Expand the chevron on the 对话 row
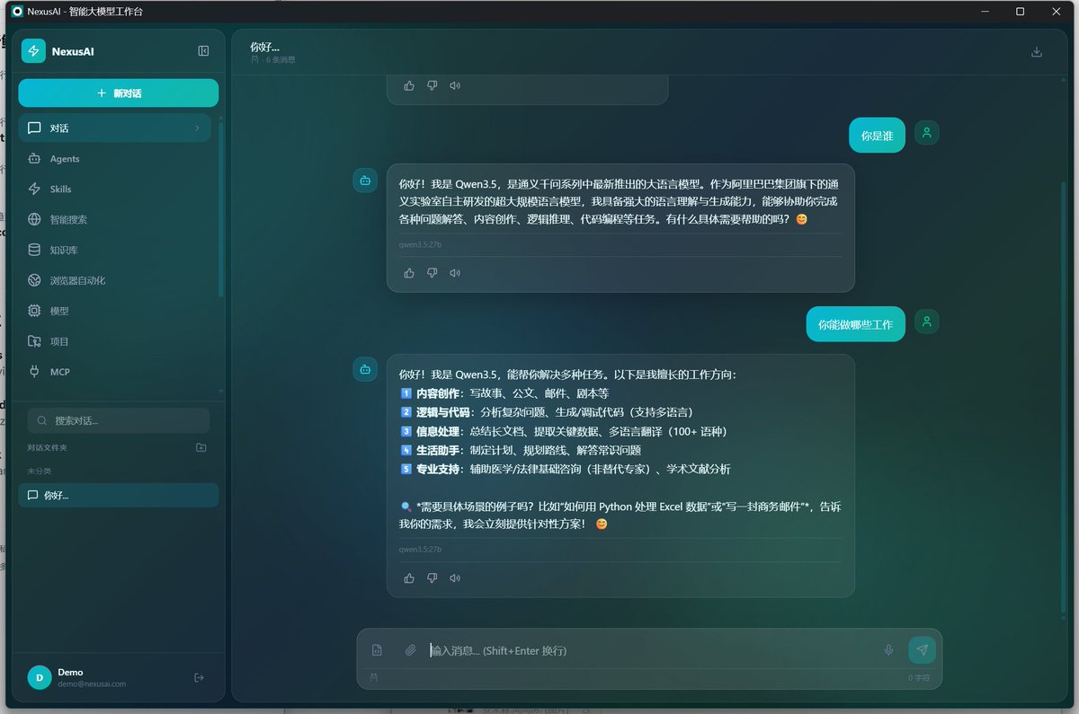Viewport: 1079px width, 714px height. 197,128
